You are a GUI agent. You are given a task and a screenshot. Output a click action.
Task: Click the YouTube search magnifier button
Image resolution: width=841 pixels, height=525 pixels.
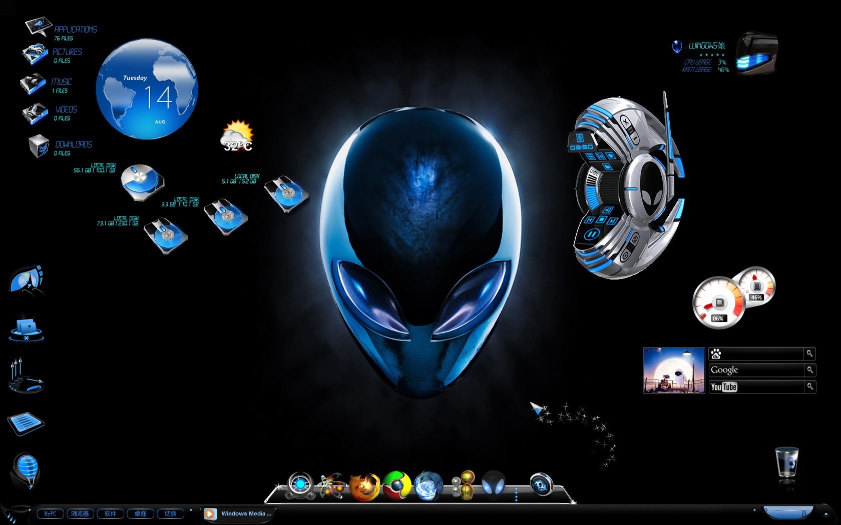(x=809, y=386)
